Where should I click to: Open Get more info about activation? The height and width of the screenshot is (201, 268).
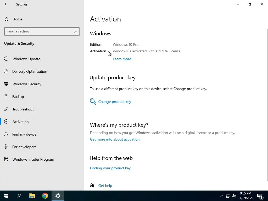pos(115,139)
